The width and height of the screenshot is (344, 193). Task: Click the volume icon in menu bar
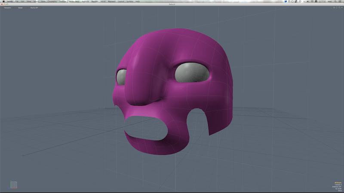tap(308, 1)
